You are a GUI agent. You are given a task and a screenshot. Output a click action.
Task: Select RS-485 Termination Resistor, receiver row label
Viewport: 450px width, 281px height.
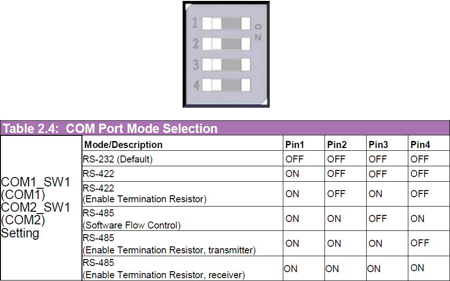[163, 269]
